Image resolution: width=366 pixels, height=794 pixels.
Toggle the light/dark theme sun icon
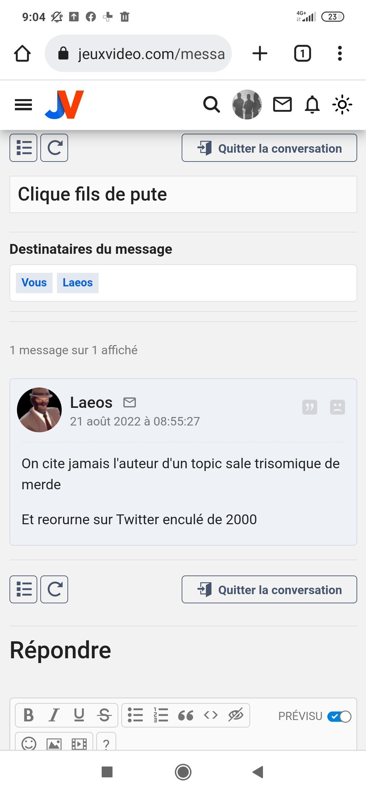(342, 105)
